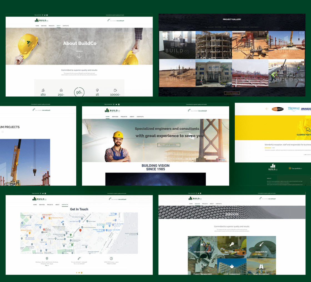Image resolution: width=311 pixels, height=282 pixels.
Task: Click the down arrow under Explore Us
Action: click(x=79, y=56)
